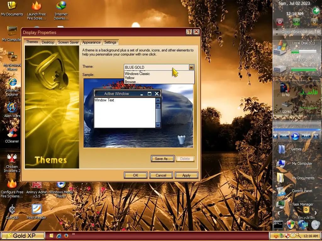Open CCleaner desktop shortcut

coord(12,136)
